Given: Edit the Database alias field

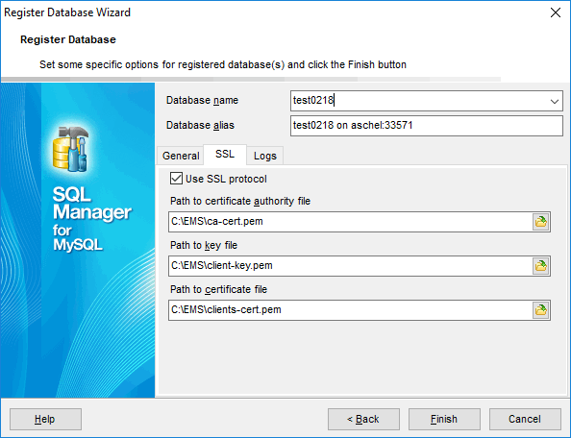Looking at the screenshot, I should click(427, 126).
